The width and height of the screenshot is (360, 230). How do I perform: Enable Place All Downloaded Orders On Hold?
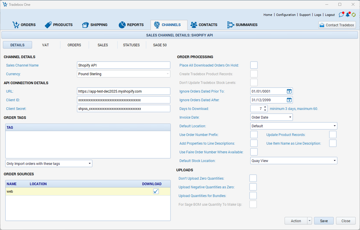(x=254, y=65)
